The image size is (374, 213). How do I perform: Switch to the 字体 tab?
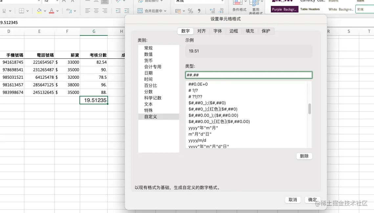(217, 31)
